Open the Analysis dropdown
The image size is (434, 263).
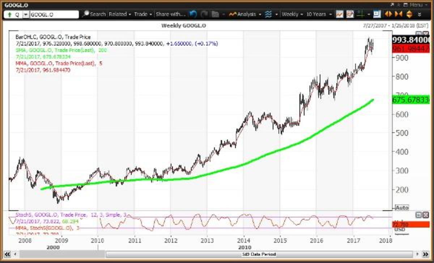tap(244, 14)
